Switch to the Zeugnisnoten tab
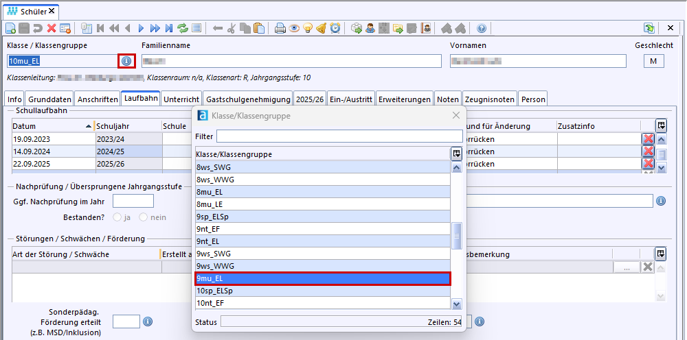This screenshot has width=687, height=340. tap(489, 99)
